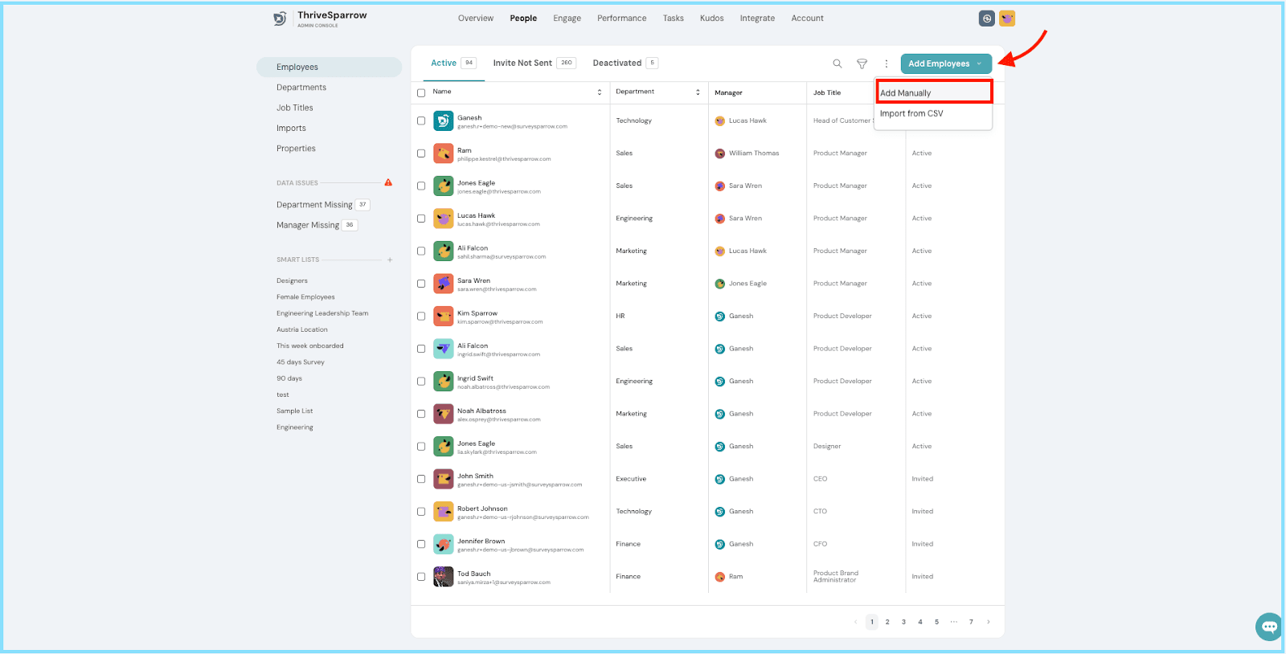Sort by Name column arrows
1286x654 pixels.
pyautogui.click(x=599, y=92)
